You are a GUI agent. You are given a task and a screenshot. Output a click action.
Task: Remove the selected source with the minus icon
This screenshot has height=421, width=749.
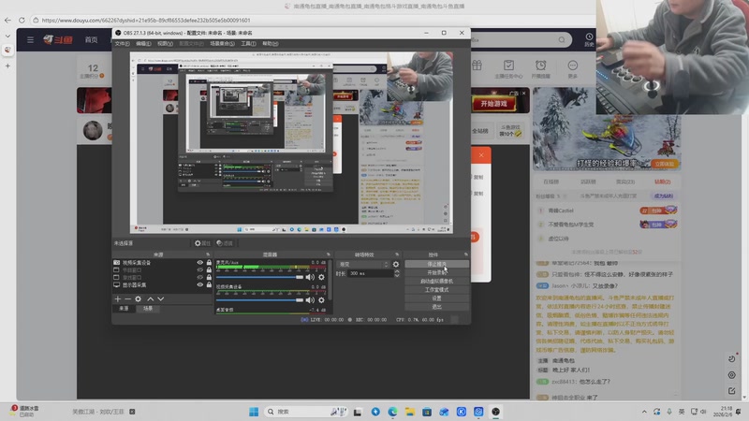[127, 298]
